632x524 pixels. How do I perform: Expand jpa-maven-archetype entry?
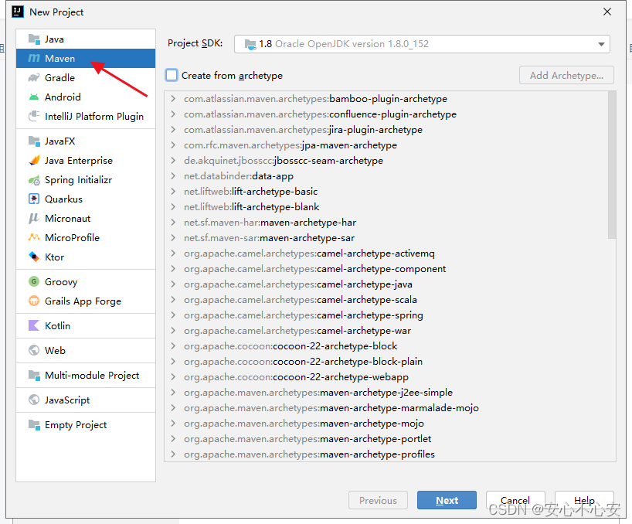click(173, 145)
